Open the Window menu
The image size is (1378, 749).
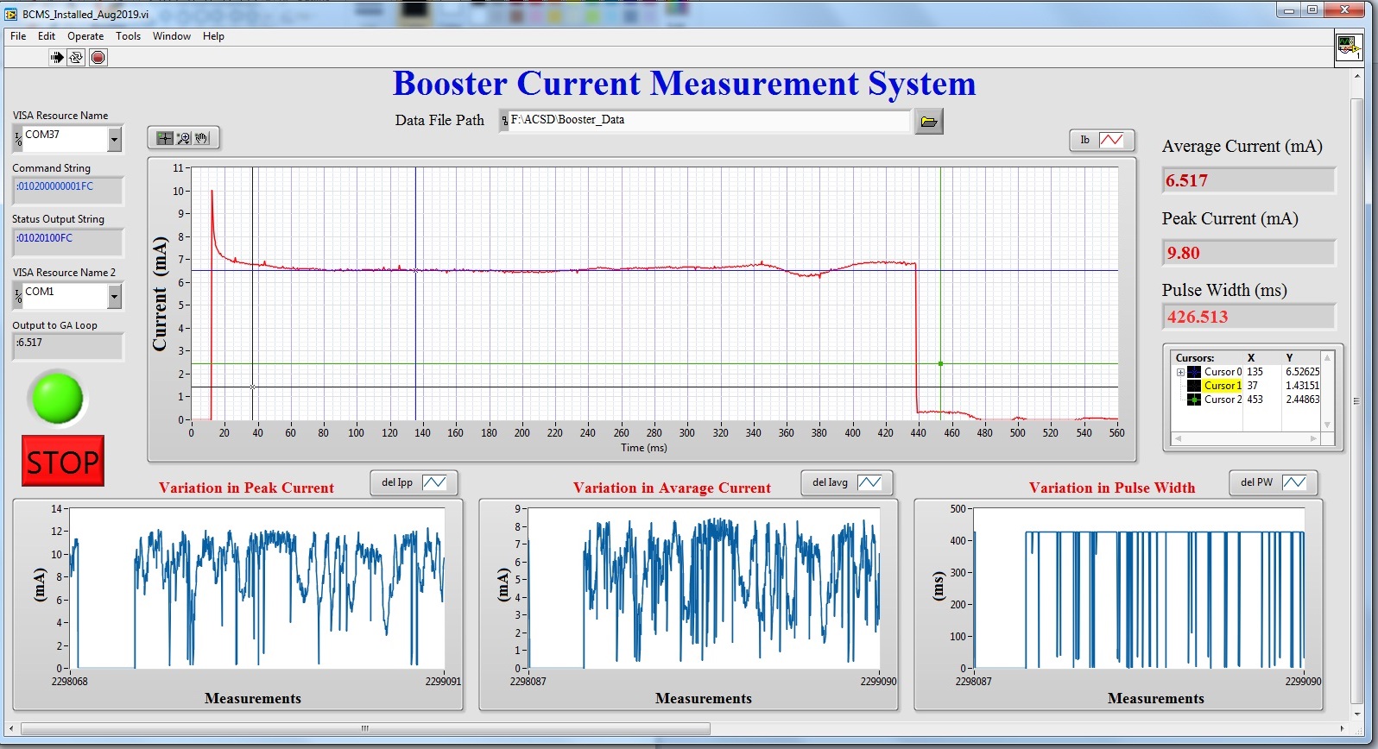(x=172, y=36)
